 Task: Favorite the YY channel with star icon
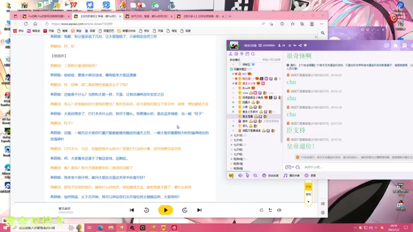(290, 45)
